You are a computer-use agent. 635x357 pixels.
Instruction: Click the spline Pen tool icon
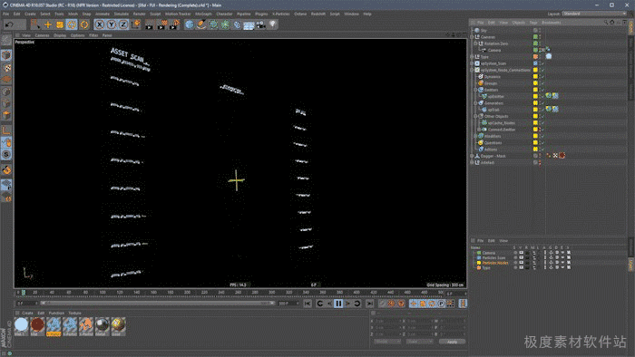[x=200, y=24]
